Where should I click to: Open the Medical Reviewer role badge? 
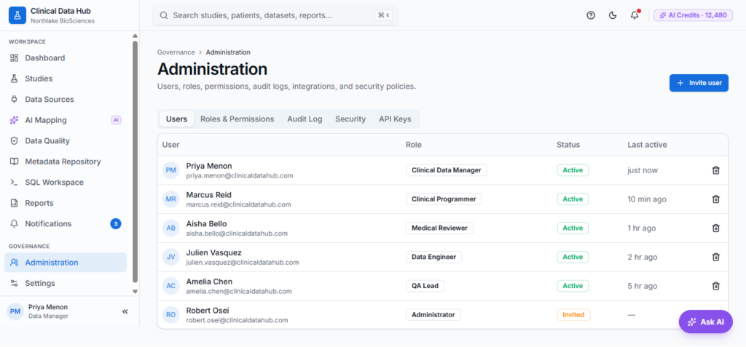439,228
